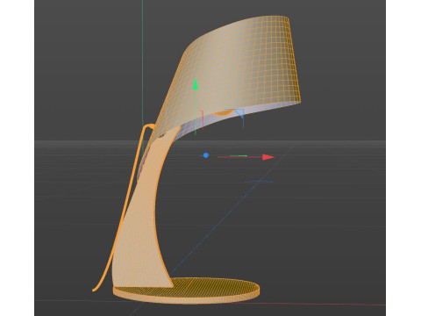Click the red X-axis arrow handle
This screenshot has width=421, height=316.
tap(268, 157)
